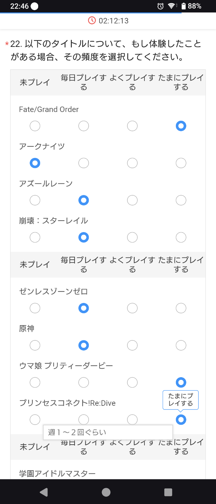The image size is (216, 504).
Task: Tap the alarm icon in status bar
Action: point(161,6)
